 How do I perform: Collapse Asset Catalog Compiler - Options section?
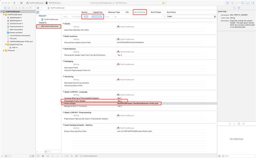coord(63,125)
